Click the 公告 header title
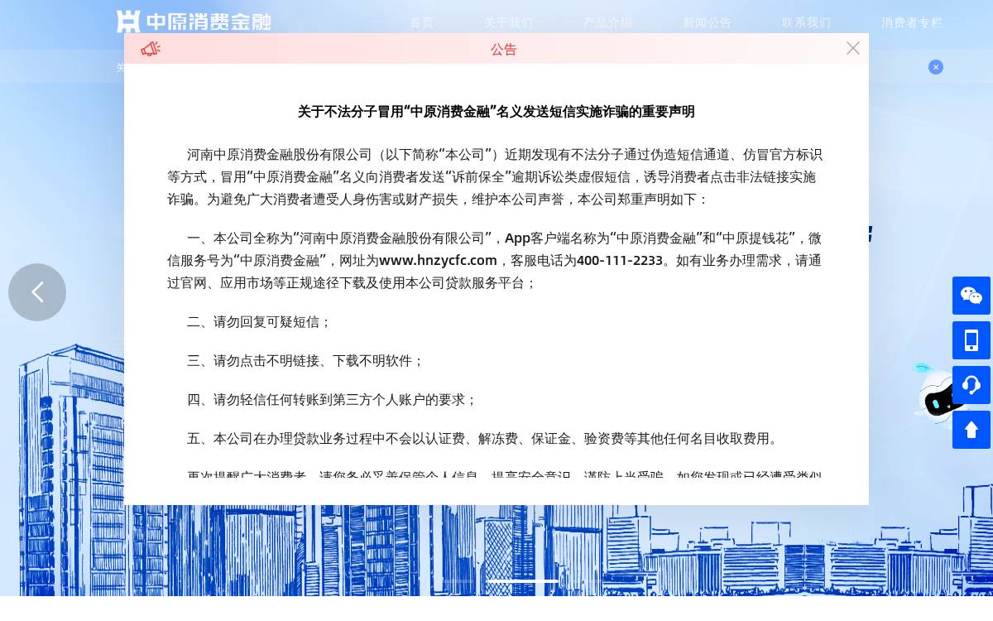The width and height of the screenshot is (993, 621). point(503,49)
